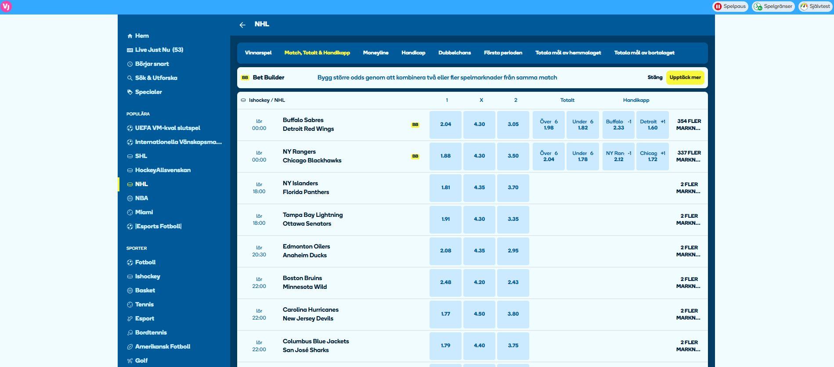
Task: Click the Sök & Utforska magnifier icon
Action: pos(130,78)
